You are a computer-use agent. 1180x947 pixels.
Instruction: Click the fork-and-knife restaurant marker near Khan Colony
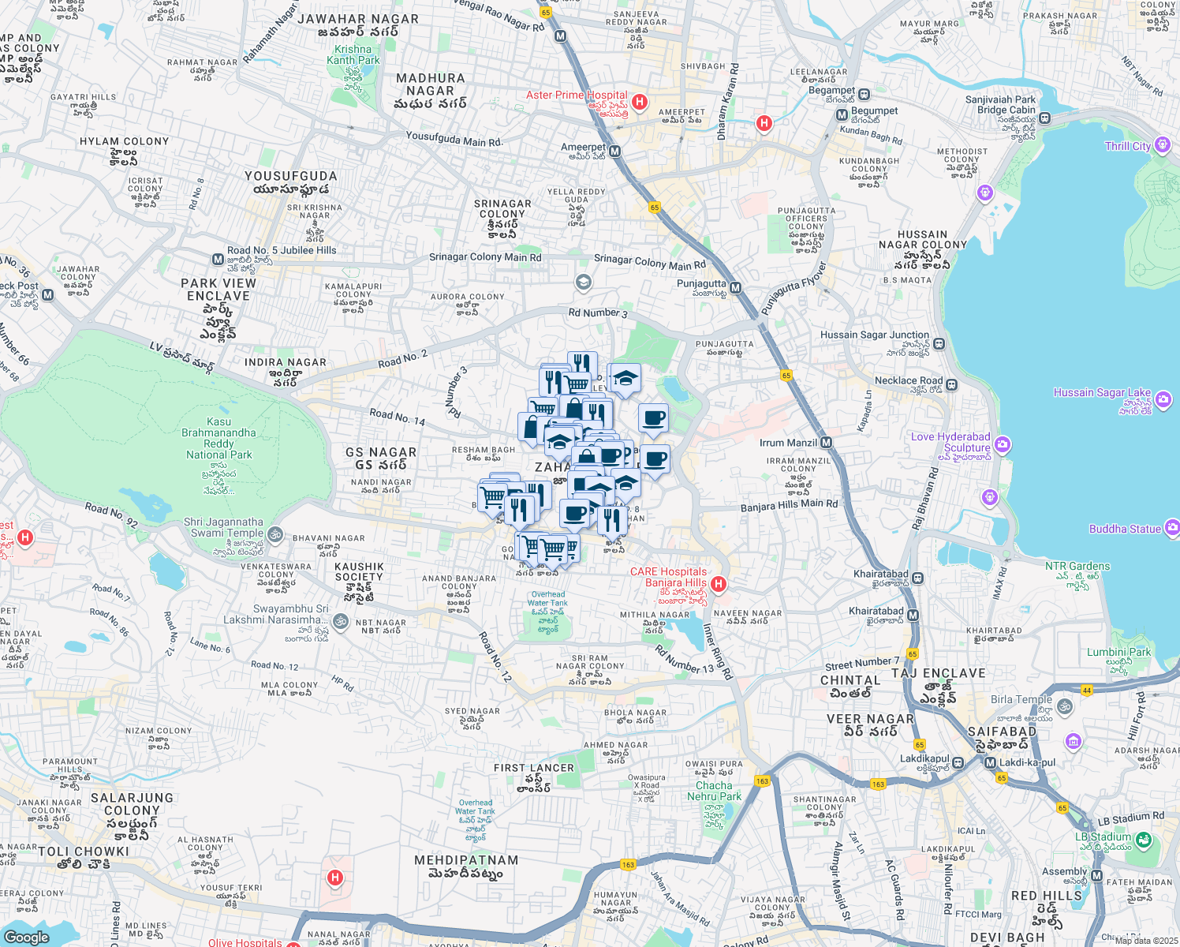pyautogui.click(x=612, y=518)
